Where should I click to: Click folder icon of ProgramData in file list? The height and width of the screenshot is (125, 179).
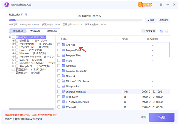[x=63, y=50]
